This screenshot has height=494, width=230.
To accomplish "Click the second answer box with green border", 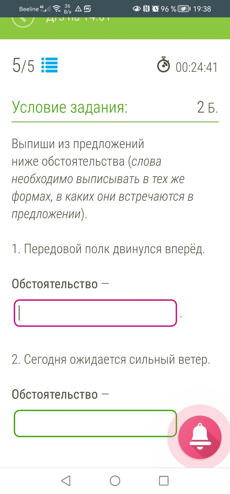I will click(95, 423).
